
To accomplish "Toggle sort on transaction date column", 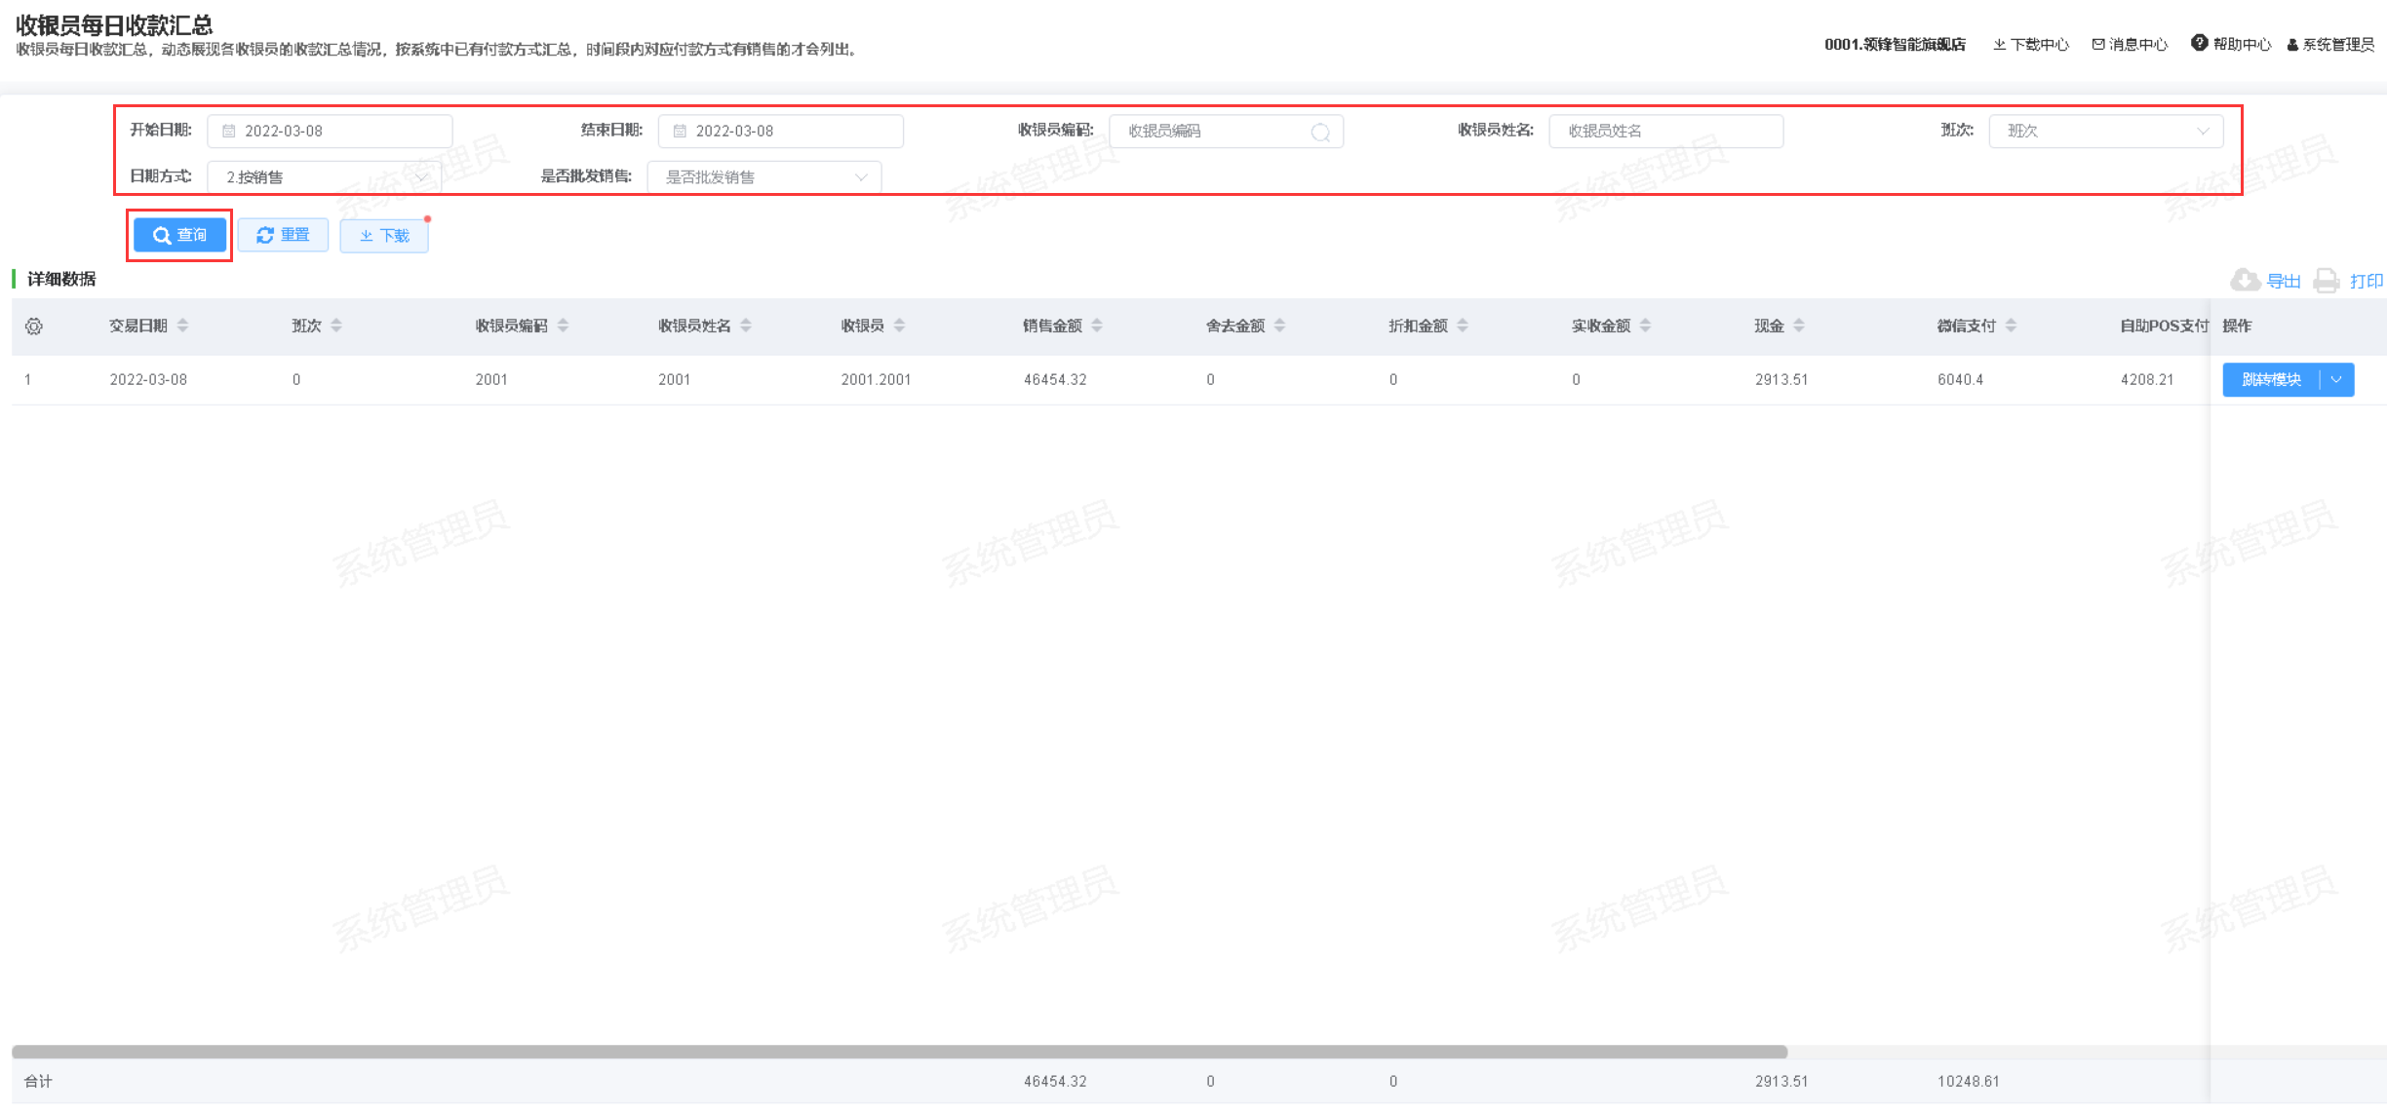I will point(182,326).
